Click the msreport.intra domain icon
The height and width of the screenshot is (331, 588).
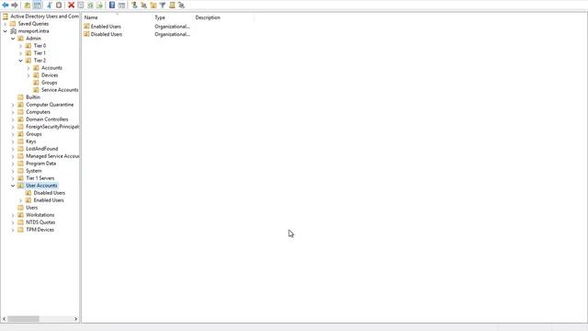point(14,31)
